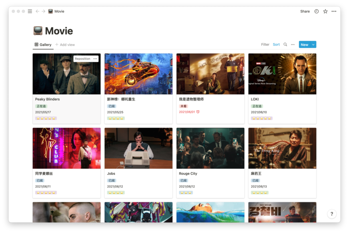Open the sidebar hamburger menu

30,11
